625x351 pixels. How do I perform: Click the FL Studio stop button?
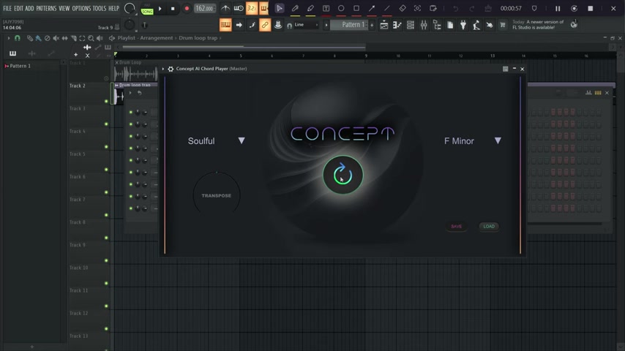coord(173,8)
